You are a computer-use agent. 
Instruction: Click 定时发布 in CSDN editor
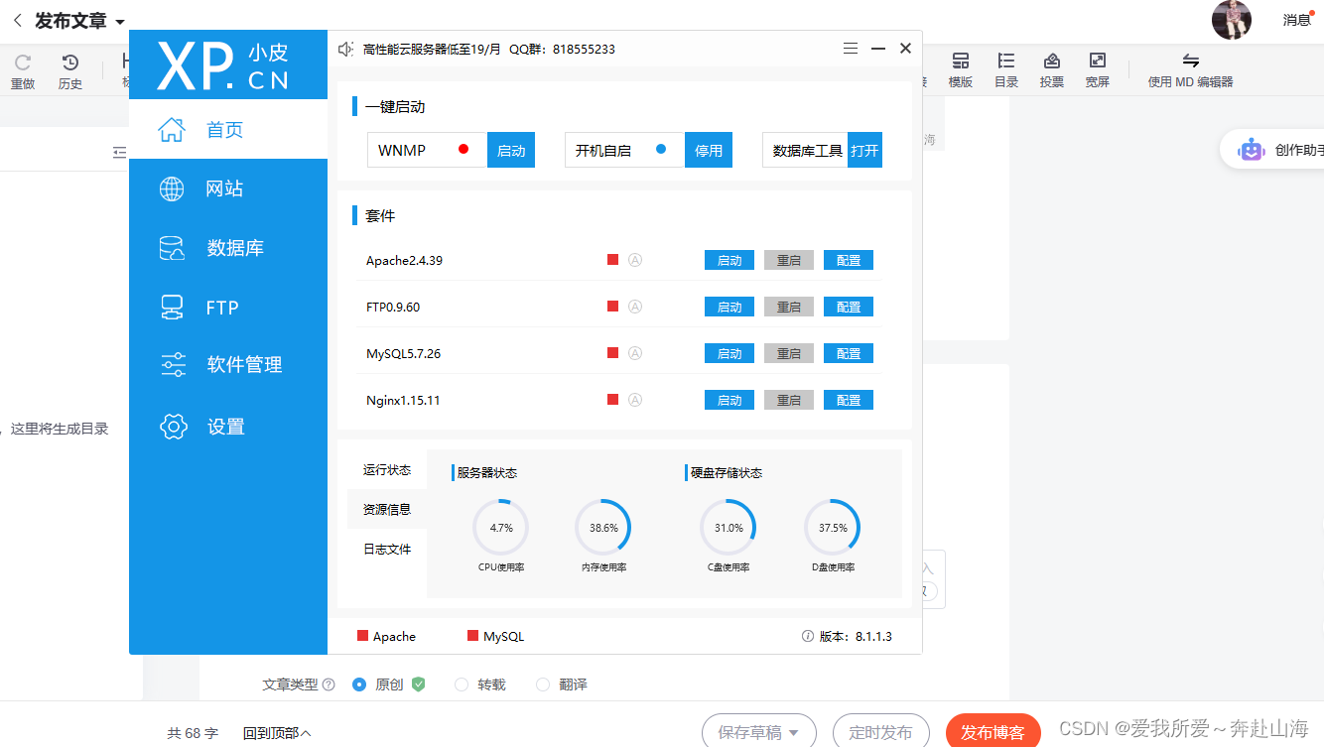[880, 732]
